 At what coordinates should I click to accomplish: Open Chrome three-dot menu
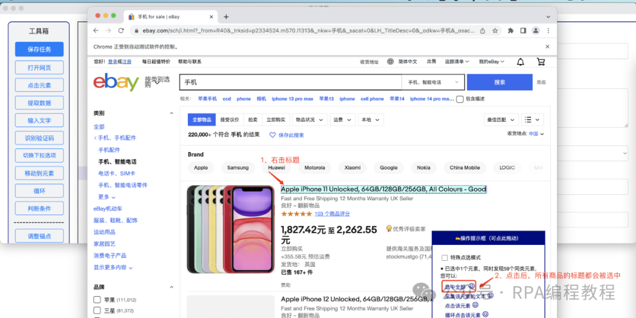click(548, 31)
